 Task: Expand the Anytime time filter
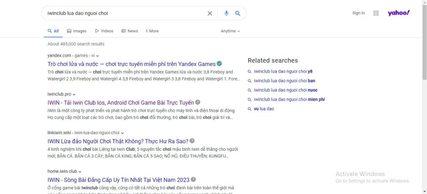[x=230, y=31]
